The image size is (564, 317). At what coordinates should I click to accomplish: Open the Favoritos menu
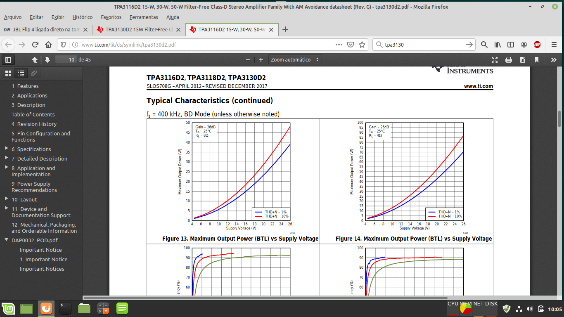[111, 17]
